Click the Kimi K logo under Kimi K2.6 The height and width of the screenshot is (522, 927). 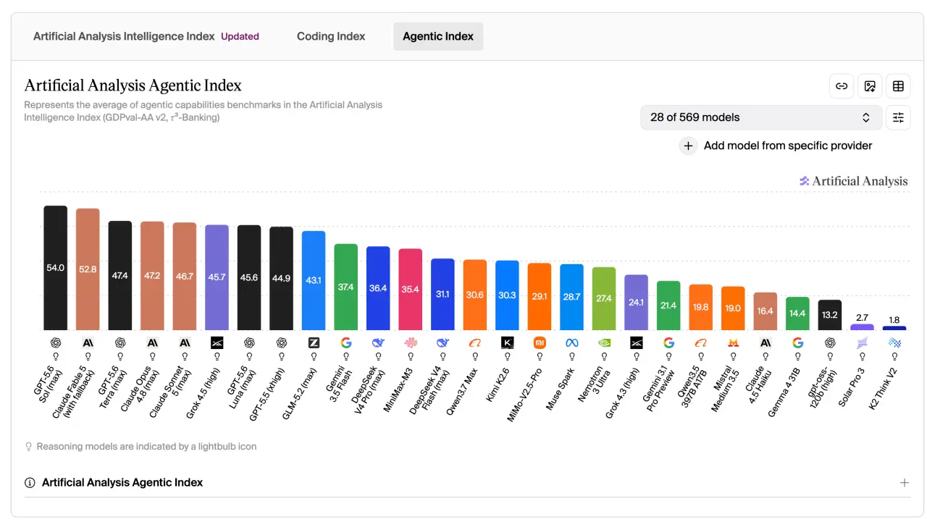[507, 342]
